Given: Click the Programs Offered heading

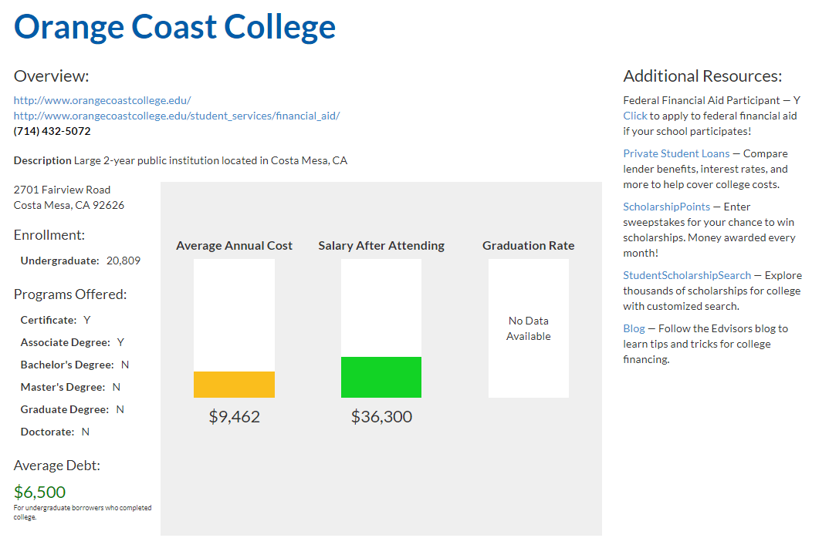Looking at the screenshot, I should tap(70, 295).
